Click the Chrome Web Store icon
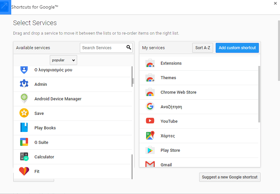This screenshot has height=194, width=280. point(150,92)
